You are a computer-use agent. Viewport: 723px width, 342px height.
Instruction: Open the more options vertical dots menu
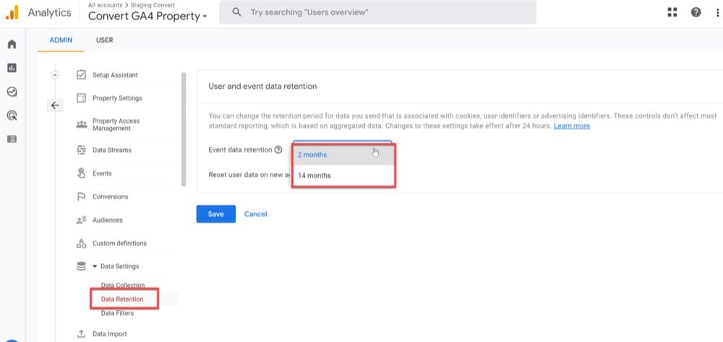click(718, 12)
